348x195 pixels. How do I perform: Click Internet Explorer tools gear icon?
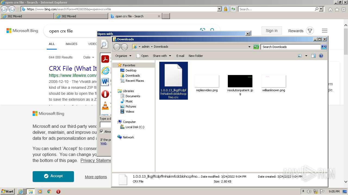coord(344,9)
